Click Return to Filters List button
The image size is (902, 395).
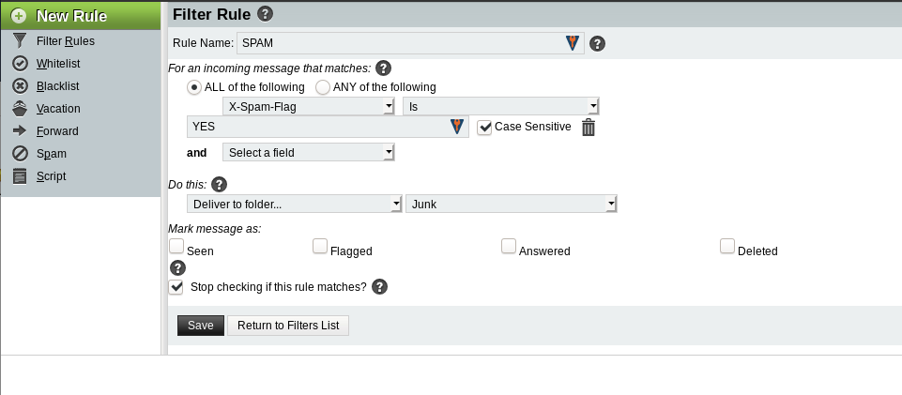tap(288, 326)
